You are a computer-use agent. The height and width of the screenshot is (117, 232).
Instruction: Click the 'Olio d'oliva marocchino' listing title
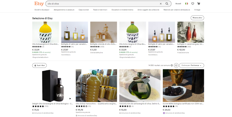(96, 104)
